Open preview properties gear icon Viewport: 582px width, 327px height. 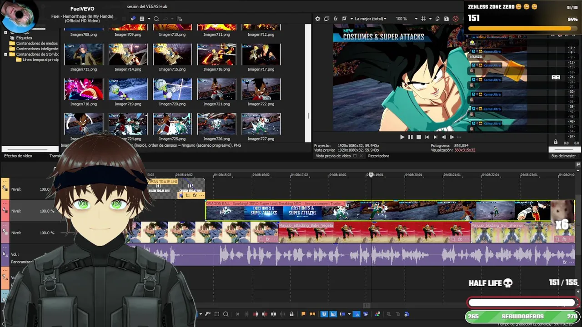(x=317, y=19)
